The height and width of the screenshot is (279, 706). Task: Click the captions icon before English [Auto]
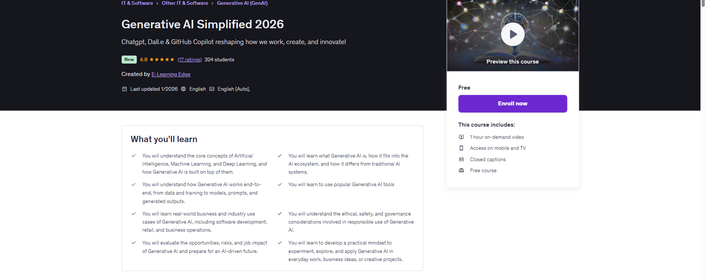tap(212, 89)
